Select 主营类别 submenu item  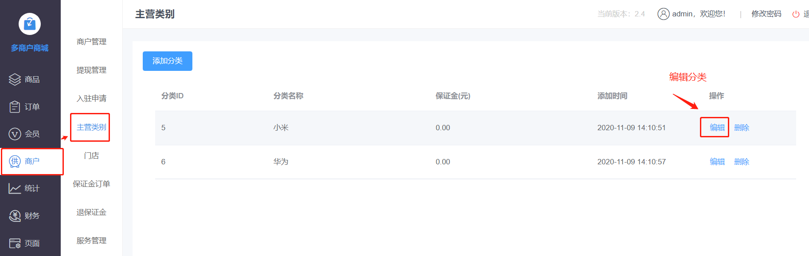91,127
